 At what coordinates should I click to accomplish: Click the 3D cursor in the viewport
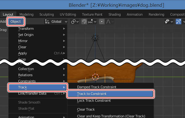point(95,77)
